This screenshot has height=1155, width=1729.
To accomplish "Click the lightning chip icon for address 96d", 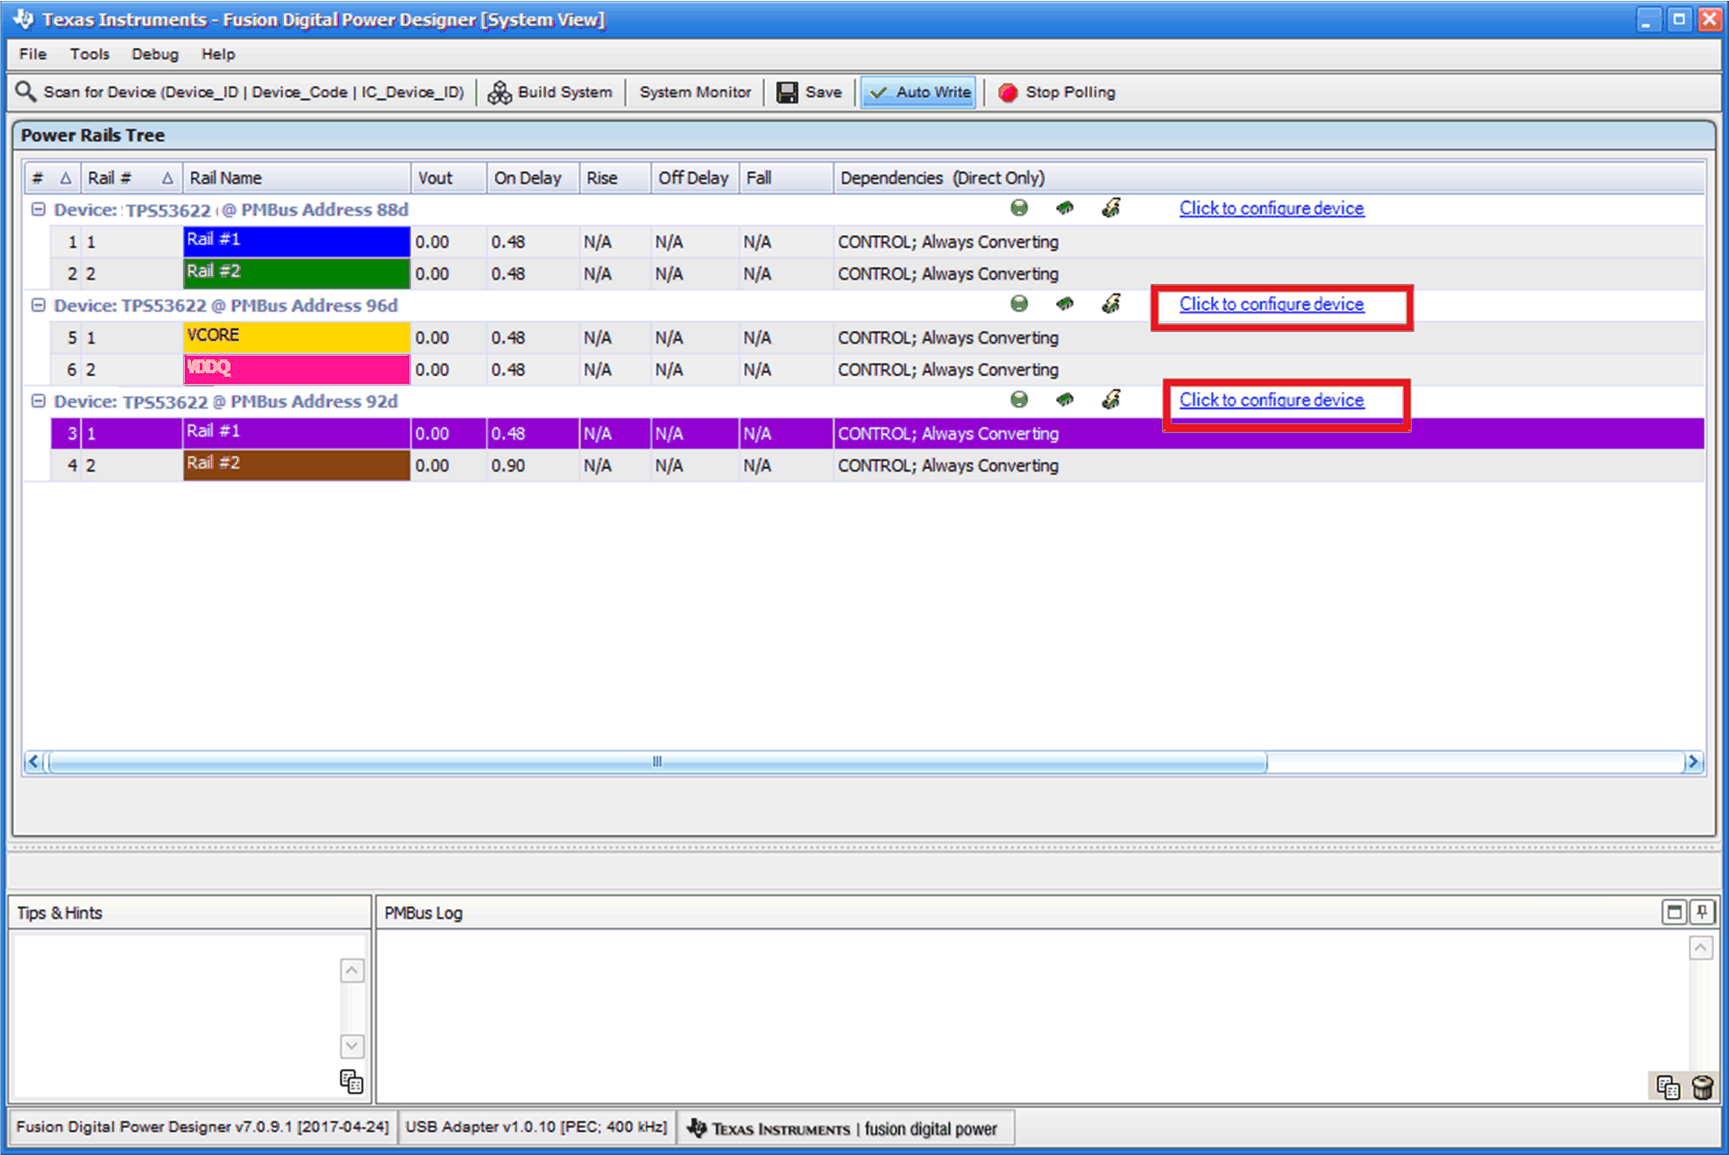I will 1110,304.
